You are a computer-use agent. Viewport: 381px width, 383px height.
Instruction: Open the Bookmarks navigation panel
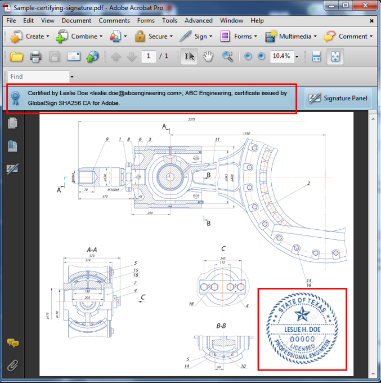(x=12, y=146)
